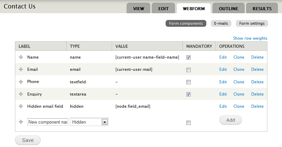
Task: Delete the Name component
Action: pyautogui.click(x=257, y=57)
